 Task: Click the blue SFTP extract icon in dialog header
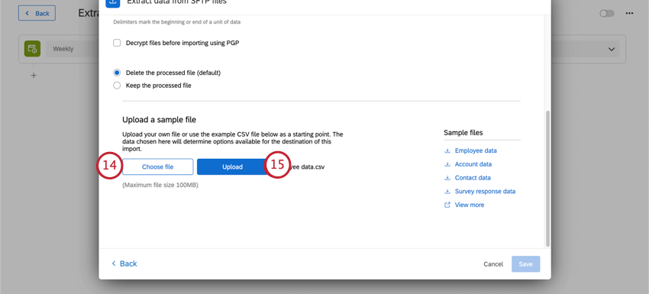(x=112, y=2)
